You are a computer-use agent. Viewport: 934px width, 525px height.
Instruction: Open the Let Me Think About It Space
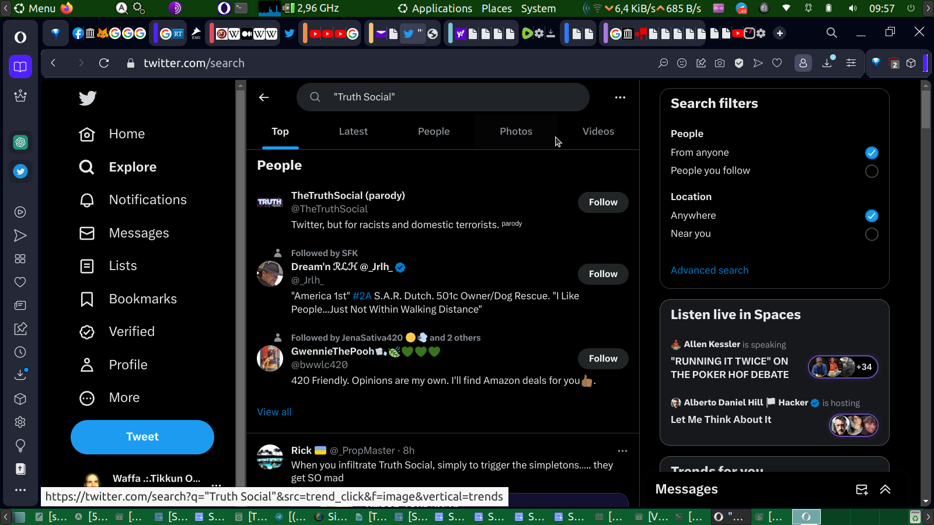click(774, 417)
